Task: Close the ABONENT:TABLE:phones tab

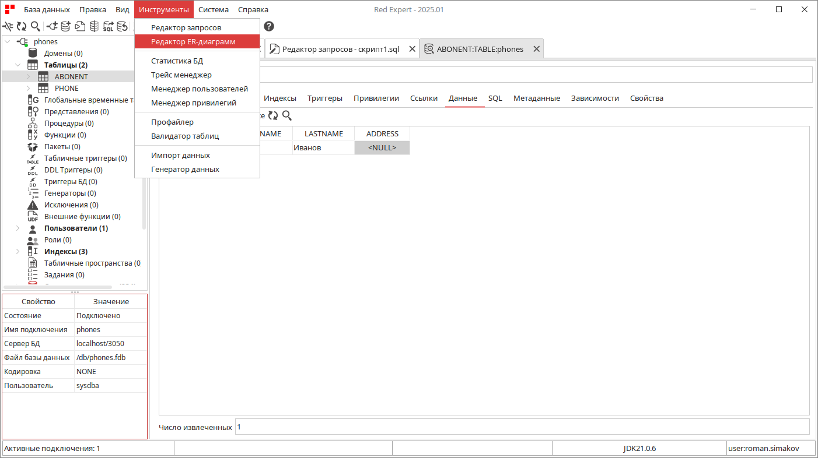Action: pos(536,49)
